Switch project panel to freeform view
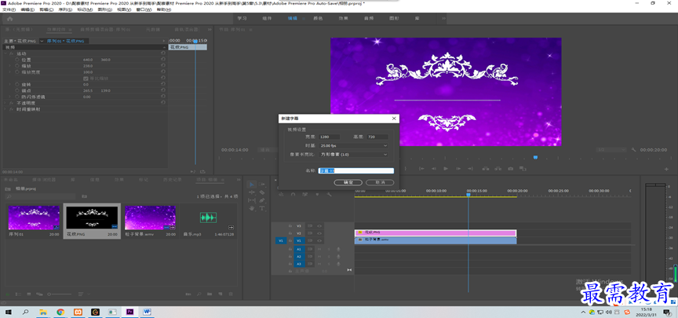Screen dimensions: 678x318 pos(39,294)
